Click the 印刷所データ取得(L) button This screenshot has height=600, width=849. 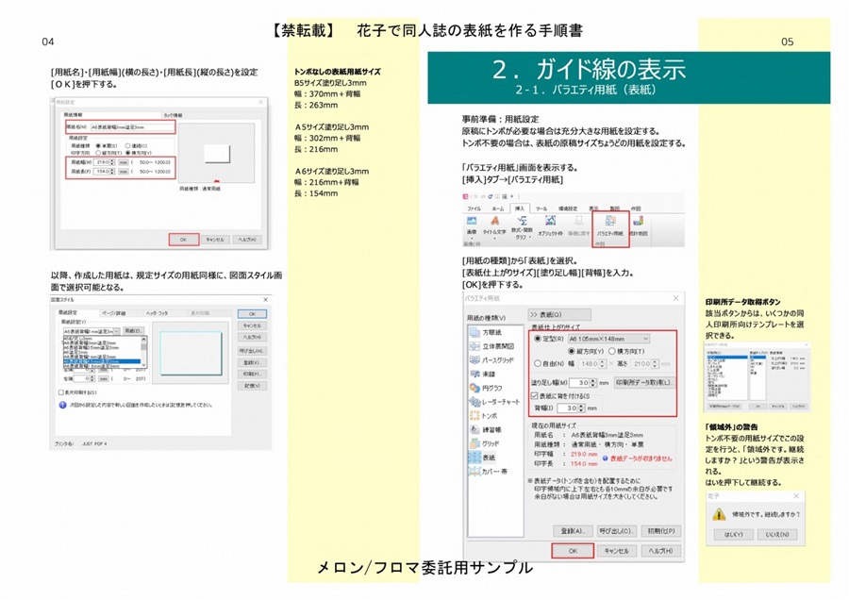coord(644,382)
